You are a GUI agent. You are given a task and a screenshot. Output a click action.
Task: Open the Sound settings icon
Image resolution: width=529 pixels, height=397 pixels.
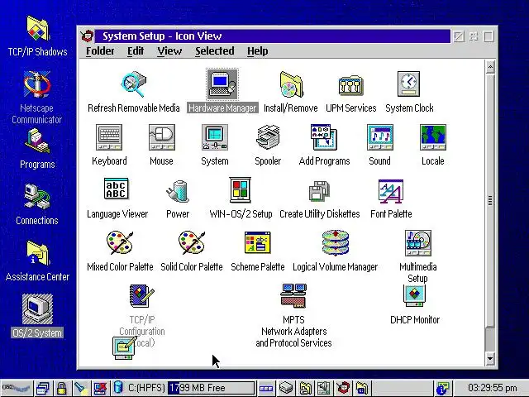coord(380,137)
